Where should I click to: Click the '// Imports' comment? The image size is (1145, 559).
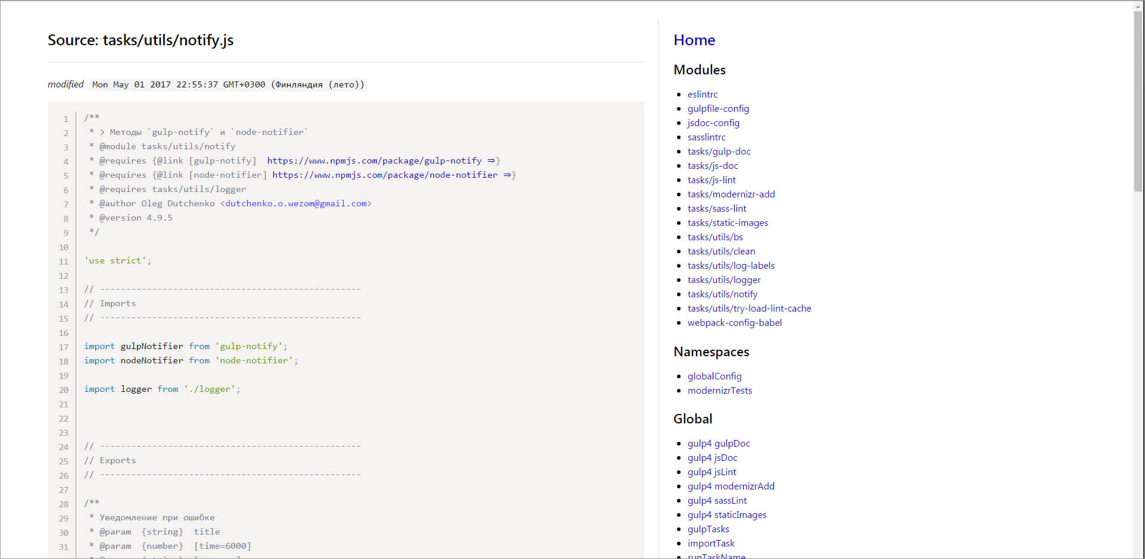(110, 303)
